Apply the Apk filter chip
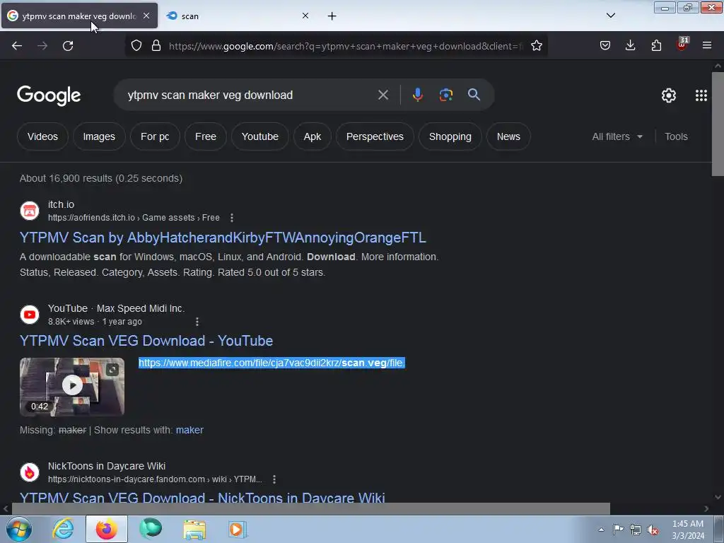 pyautogui.click(x=312, y=136)
